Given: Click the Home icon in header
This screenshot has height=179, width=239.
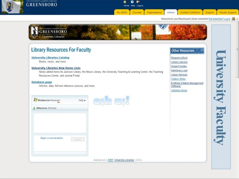Looking at the screenshot, I should (x=125, y=2).
